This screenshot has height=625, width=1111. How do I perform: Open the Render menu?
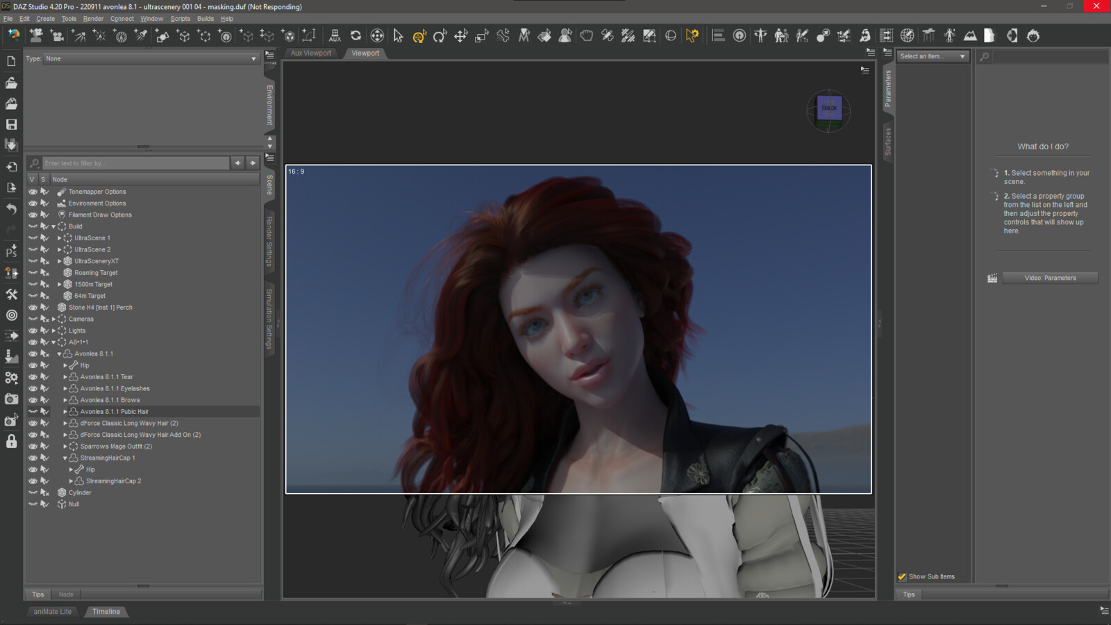93,19
